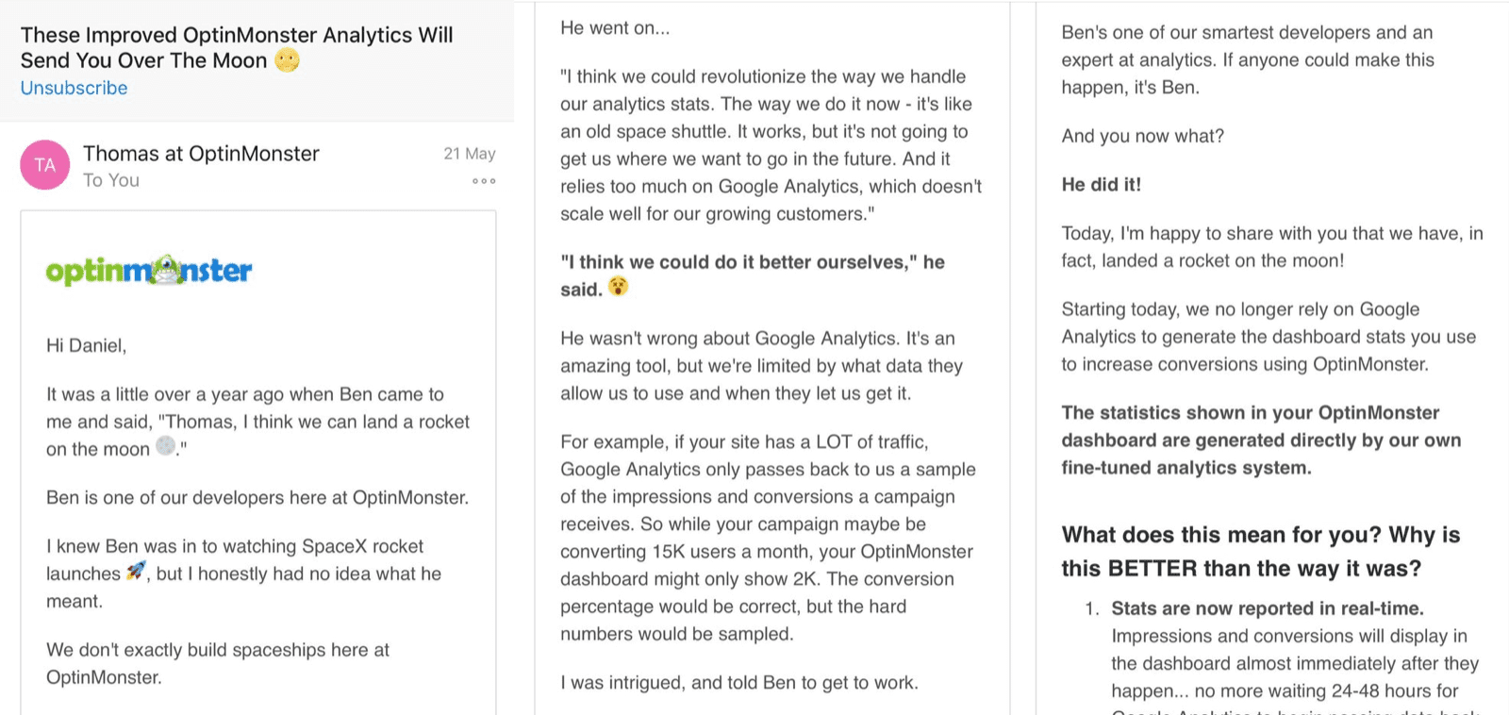Click the astonished face emoji after "said."
The image size is (1509, 715).
click(x=618, y=287)
